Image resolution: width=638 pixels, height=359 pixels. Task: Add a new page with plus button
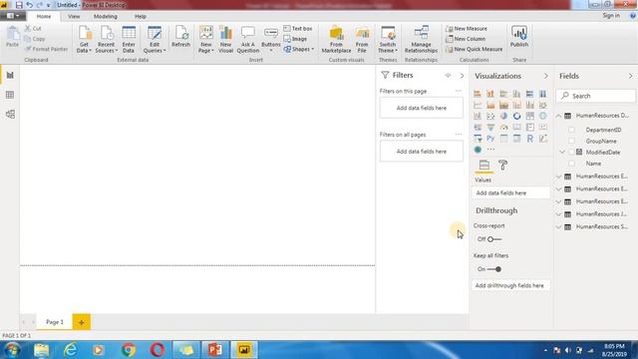[82, 322]
